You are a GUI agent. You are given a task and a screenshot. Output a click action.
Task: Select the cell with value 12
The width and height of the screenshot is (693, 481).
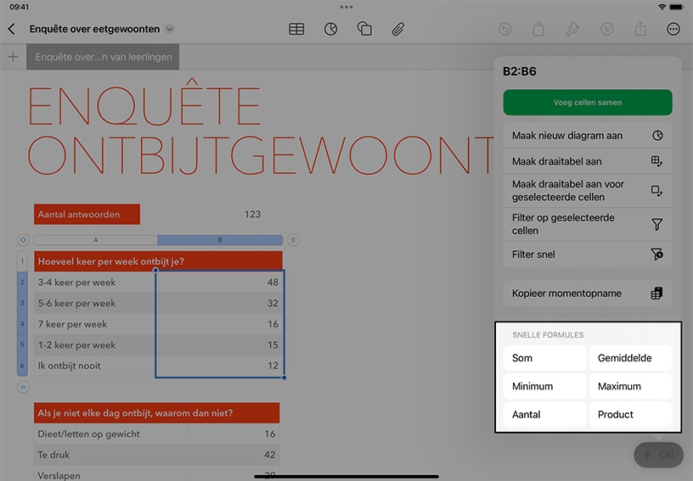pyautogui.click(x=219, y=366)
